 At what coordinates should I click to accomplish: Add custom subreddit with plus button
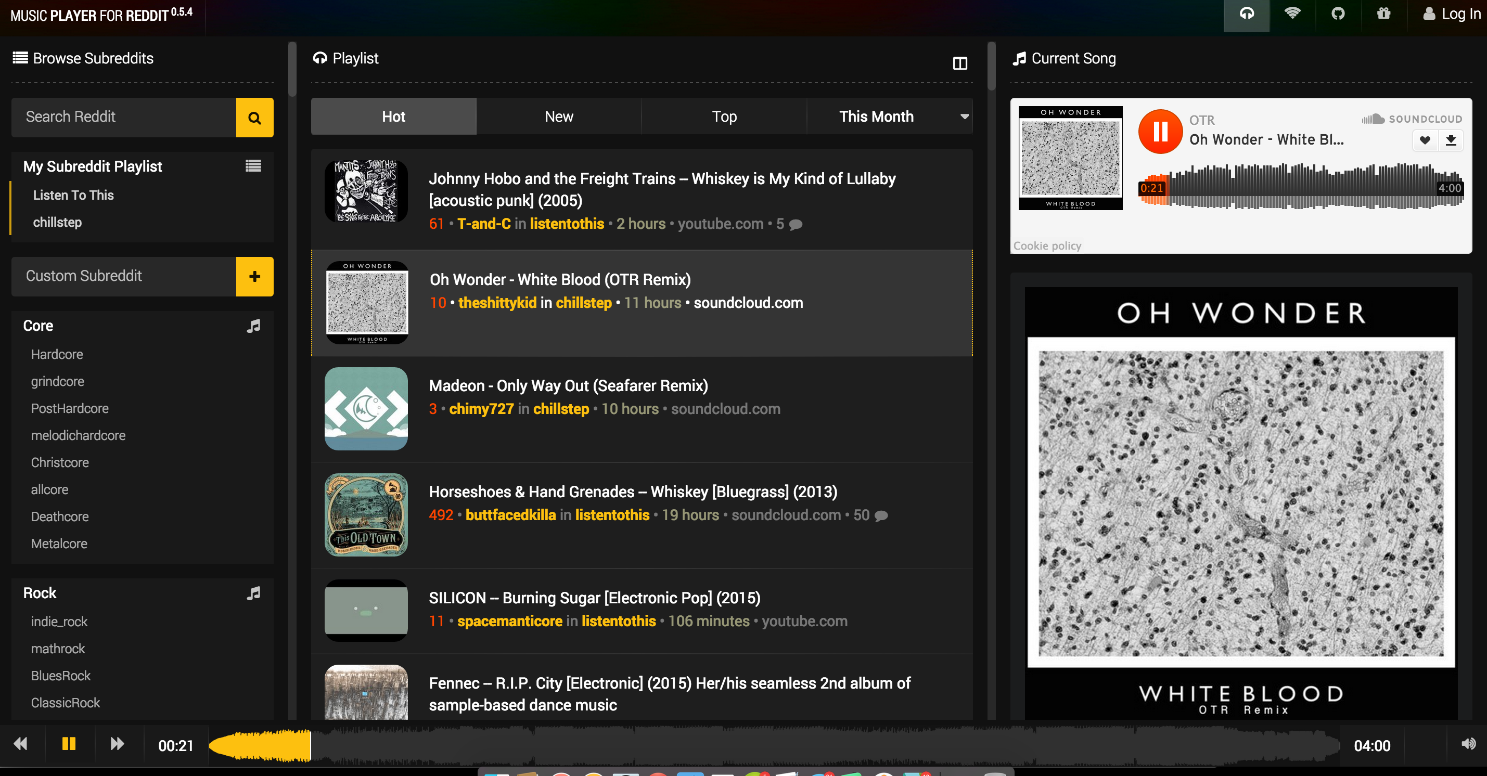point(254,276)
